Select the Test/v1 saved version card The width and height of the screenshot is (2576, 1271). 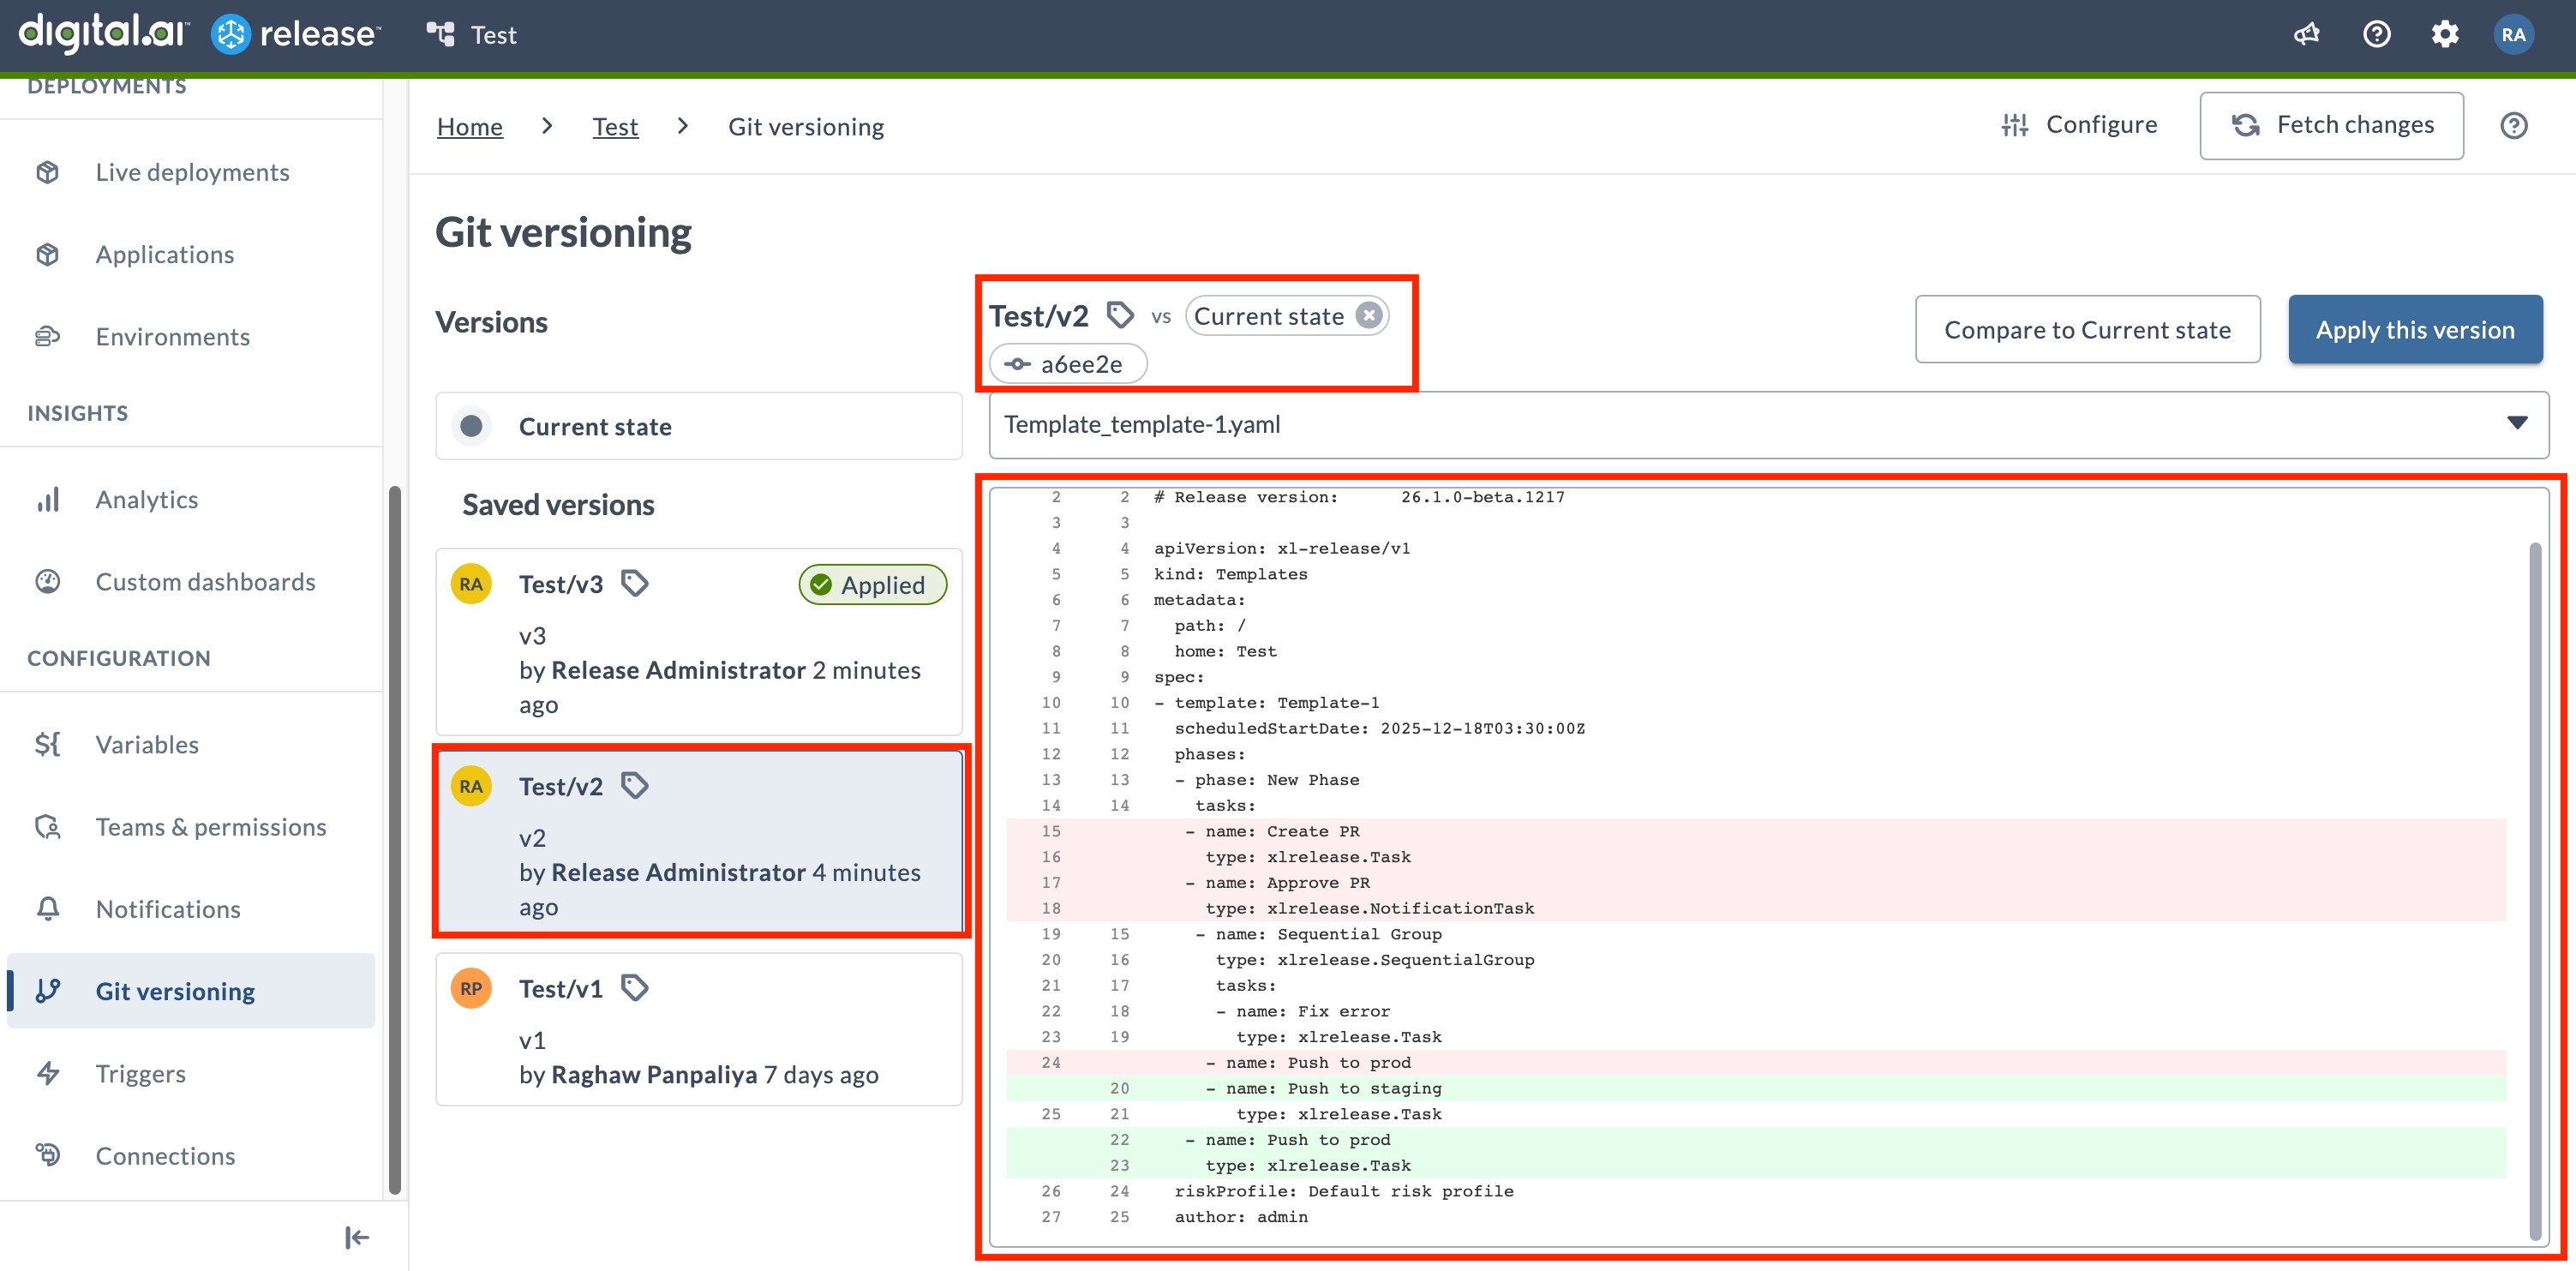point(698,1029)
